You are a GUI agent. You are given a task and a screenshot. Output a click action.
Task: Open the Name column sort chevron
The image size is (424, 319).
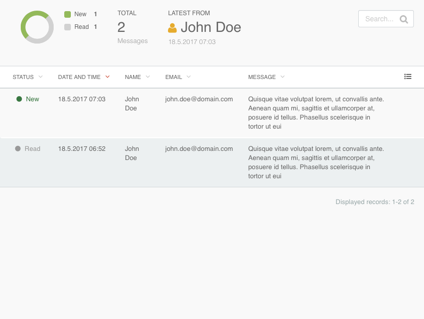[148, 77]
